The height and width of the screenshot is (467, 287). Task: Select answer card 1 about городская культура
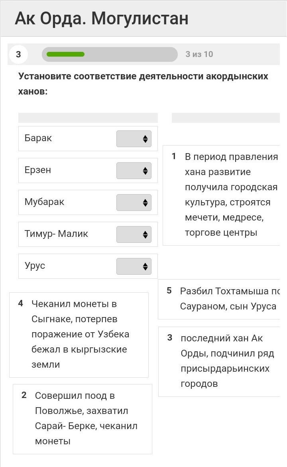pos(225,195)
